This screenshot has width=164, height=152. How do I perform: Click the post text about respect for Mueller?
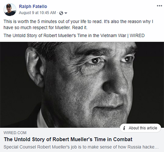click(78, 25)
